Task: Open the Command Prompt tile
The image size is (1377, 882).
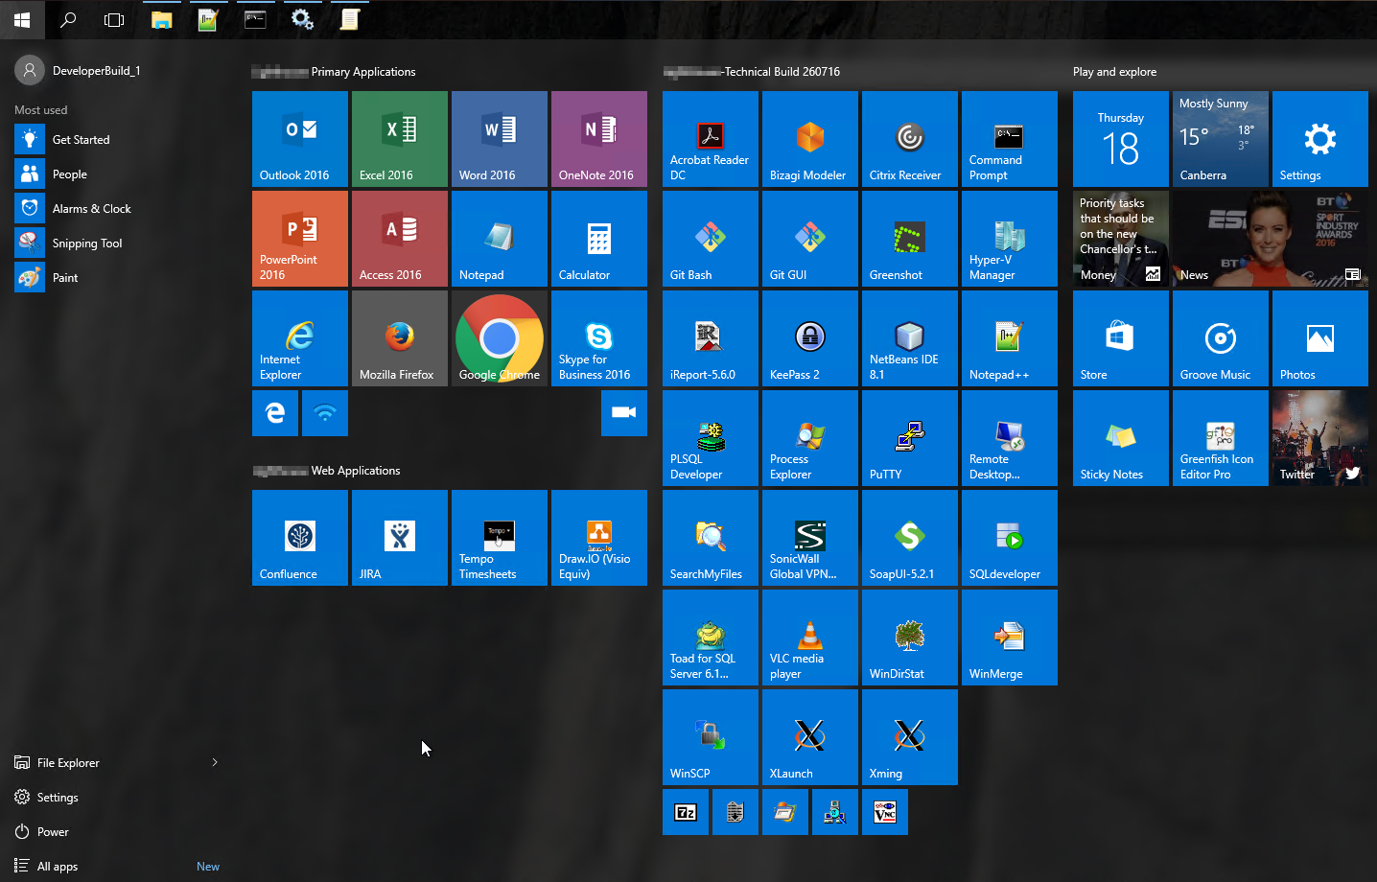Action: 1010,139
